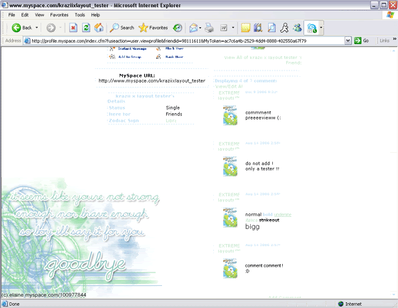
Task: Open the Help menu
Action: click(x=95, y=15)
